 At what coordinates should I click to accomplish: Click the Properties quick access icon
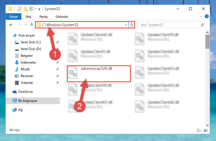(19, 9)
